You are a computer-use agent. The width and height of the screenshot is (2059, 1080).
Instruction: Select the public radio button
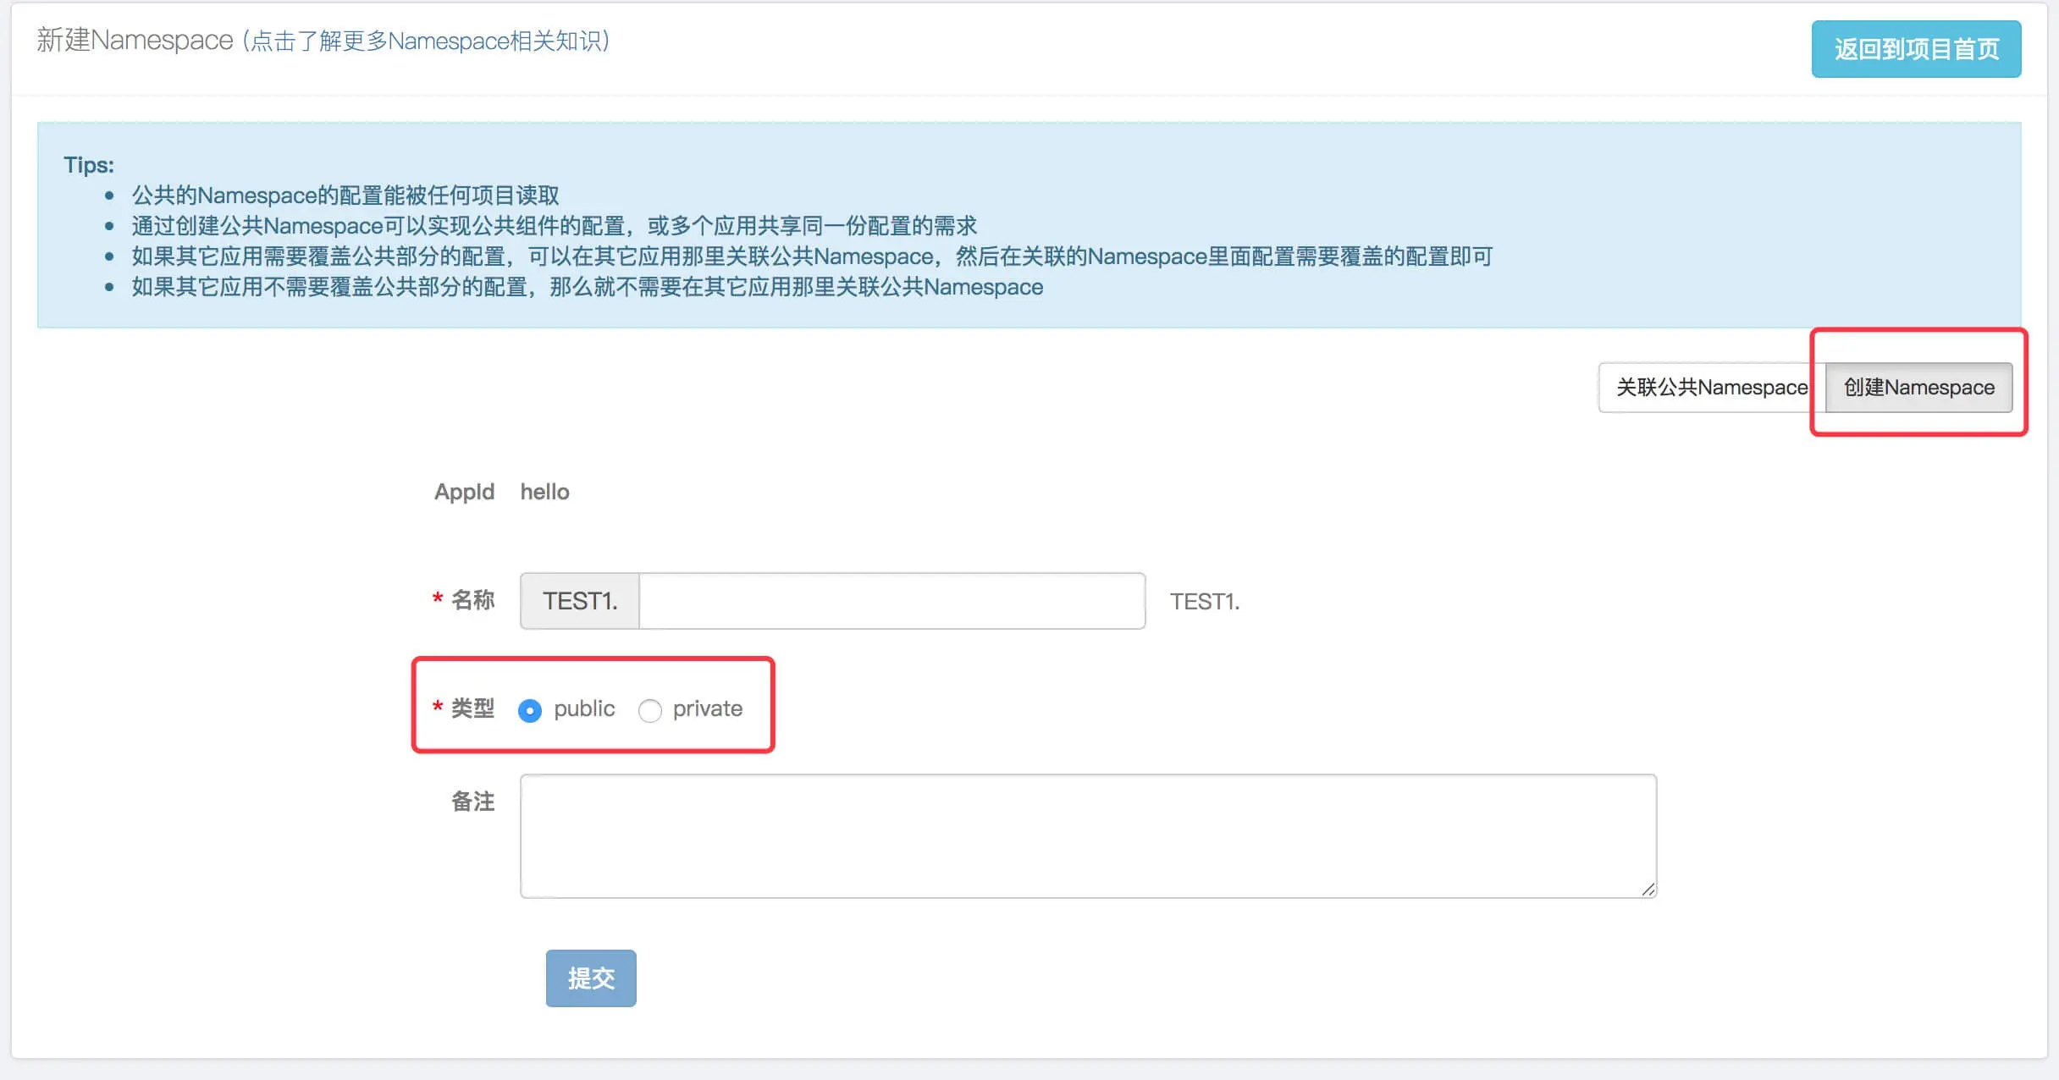coord(530,710)
